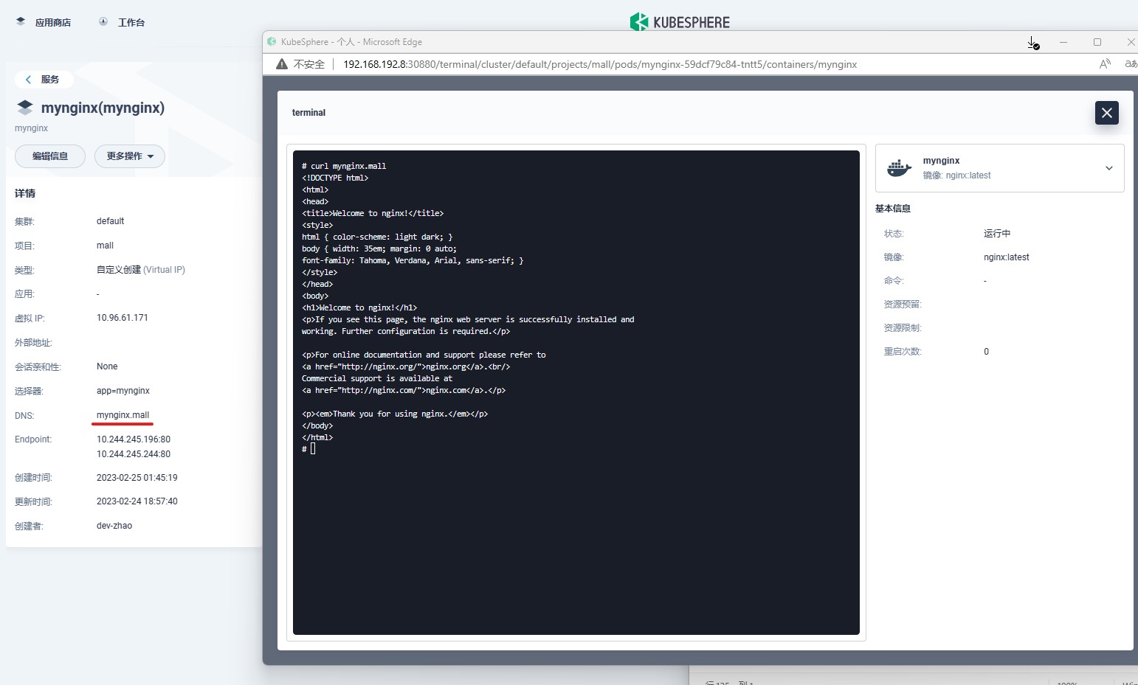Click the KubeSphere favicon in Edge title bar
Image resolution: width=1138 pixels, height=685 pixels.
(x=272, y=42)
